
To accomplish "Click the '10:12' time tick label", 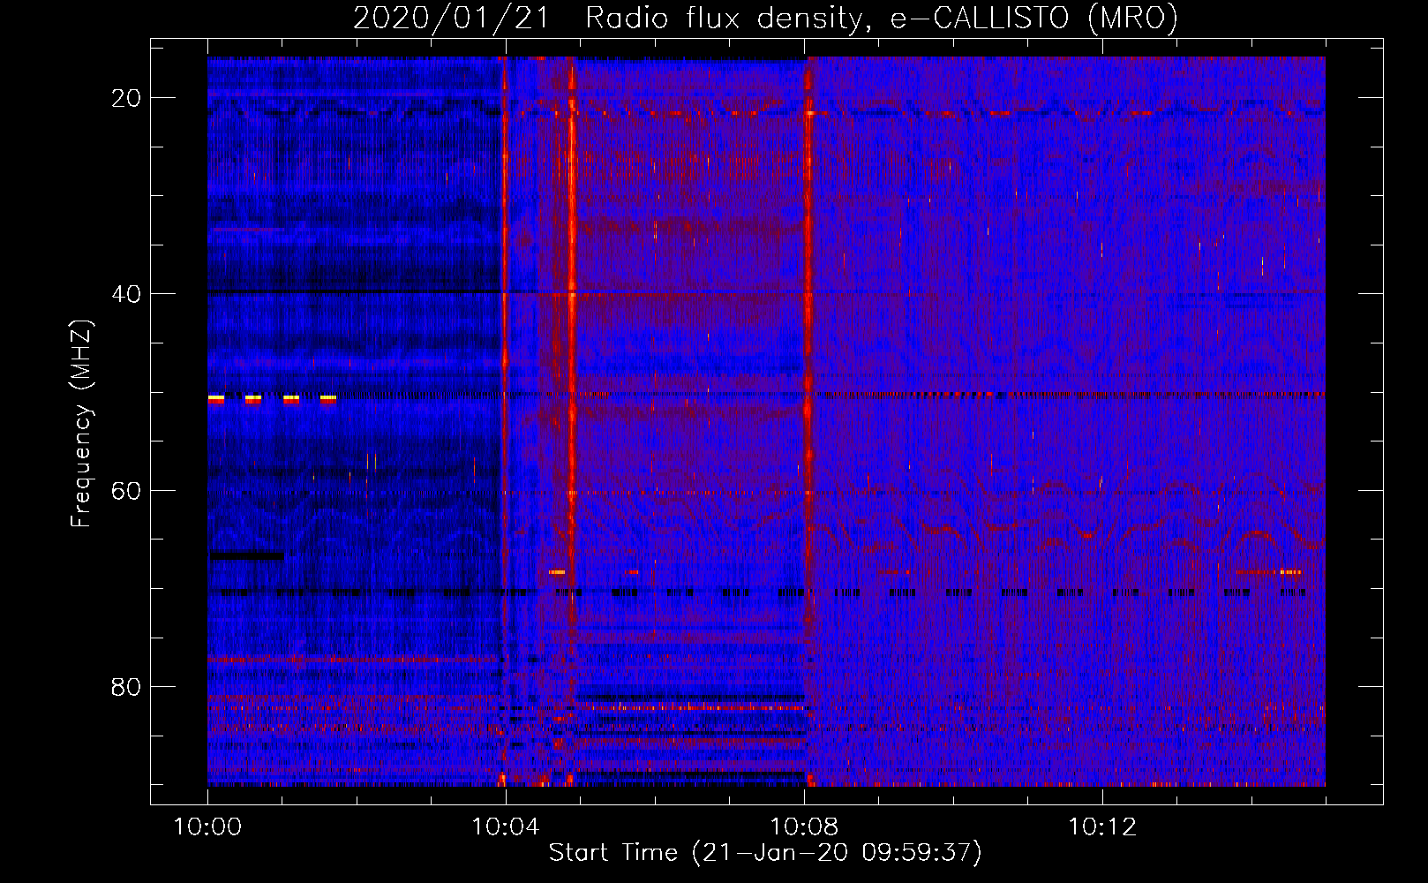I will (1102, 827).
